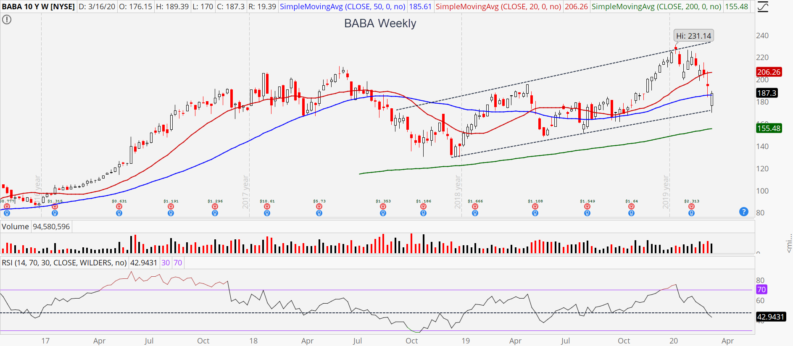Select the SimpleMovingAvg (CLOSE, 50, 0, no) study label
The image size is (793, 346).
pyautogui.click(x=342, y=7)
